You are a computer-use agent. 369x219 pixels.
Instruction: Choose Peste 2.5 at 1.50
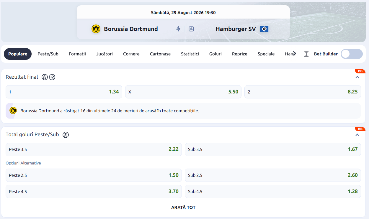(94, 175)
